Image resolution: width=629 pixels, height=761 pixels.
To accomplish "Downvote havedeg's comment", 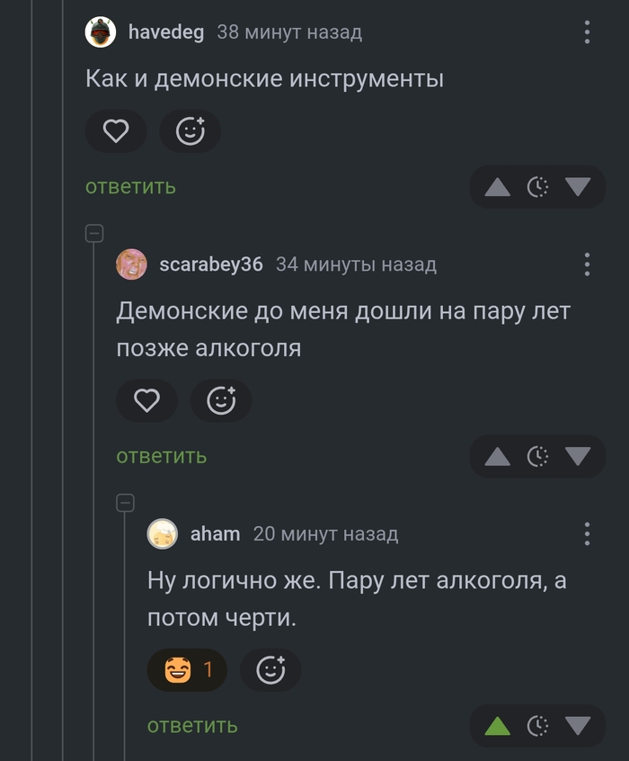I will pos(578,187).
